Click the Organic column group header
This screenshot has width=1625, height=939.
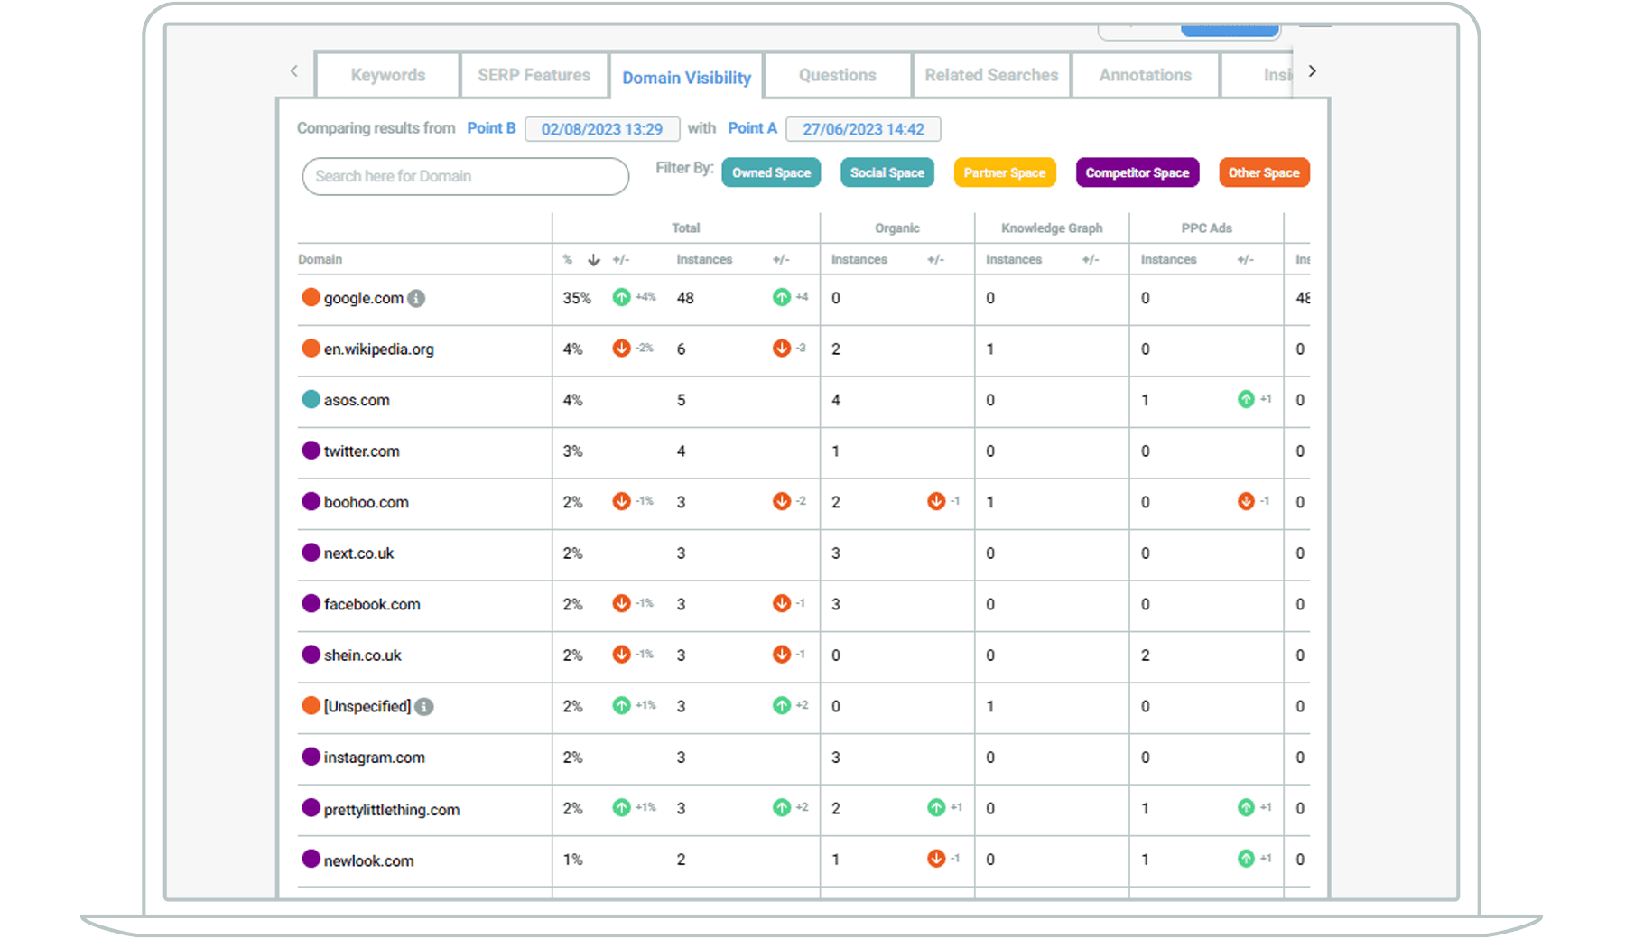click(896, 228)
